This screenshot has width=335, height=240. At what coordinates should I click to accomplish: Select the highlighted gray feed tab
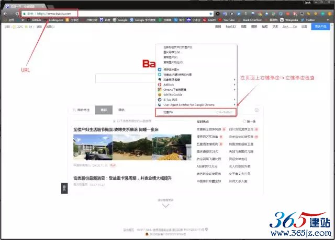(104, 110)
